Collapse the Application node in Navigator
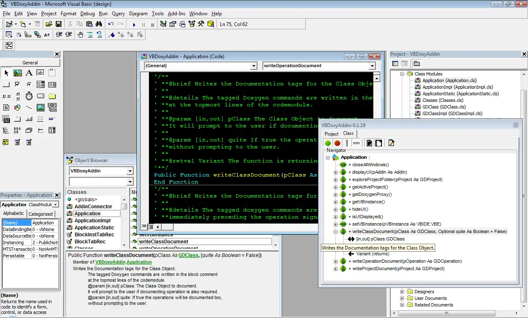 coord(328,157)
